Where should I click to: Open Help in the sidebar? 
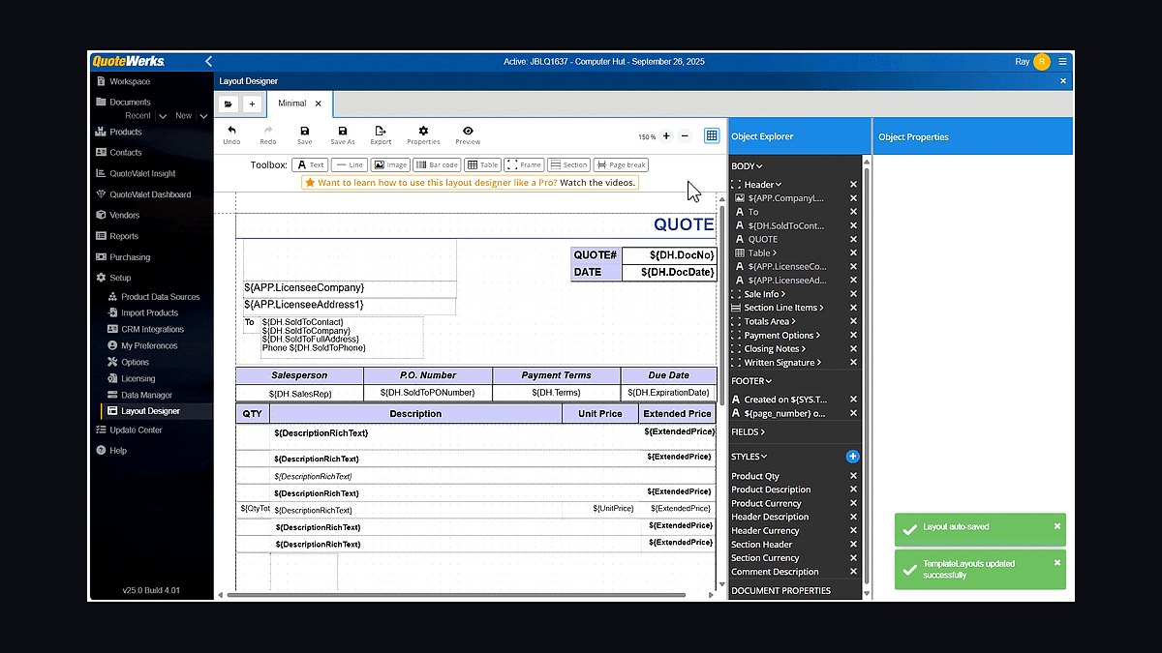pos(118,451)
